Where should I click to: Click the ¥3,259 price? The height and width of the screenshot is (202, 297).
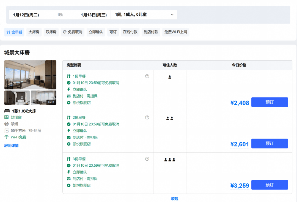click(240, 186)
